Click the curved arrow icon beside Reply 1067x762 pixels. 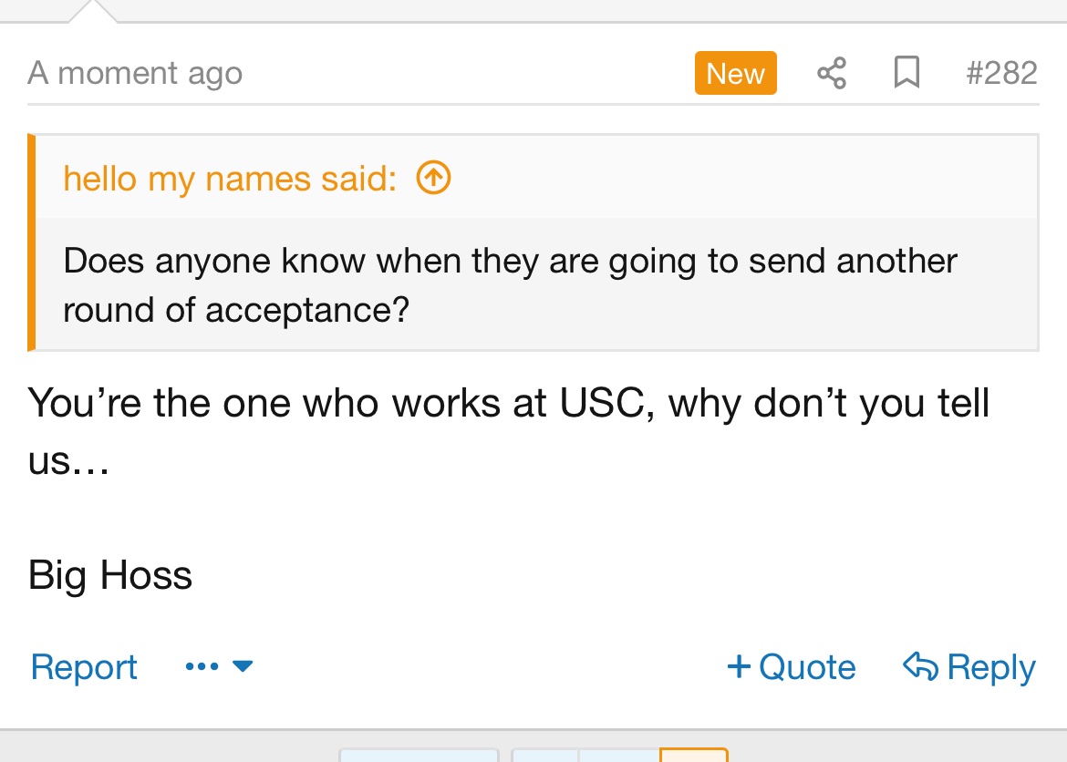(x=920, y=667)
